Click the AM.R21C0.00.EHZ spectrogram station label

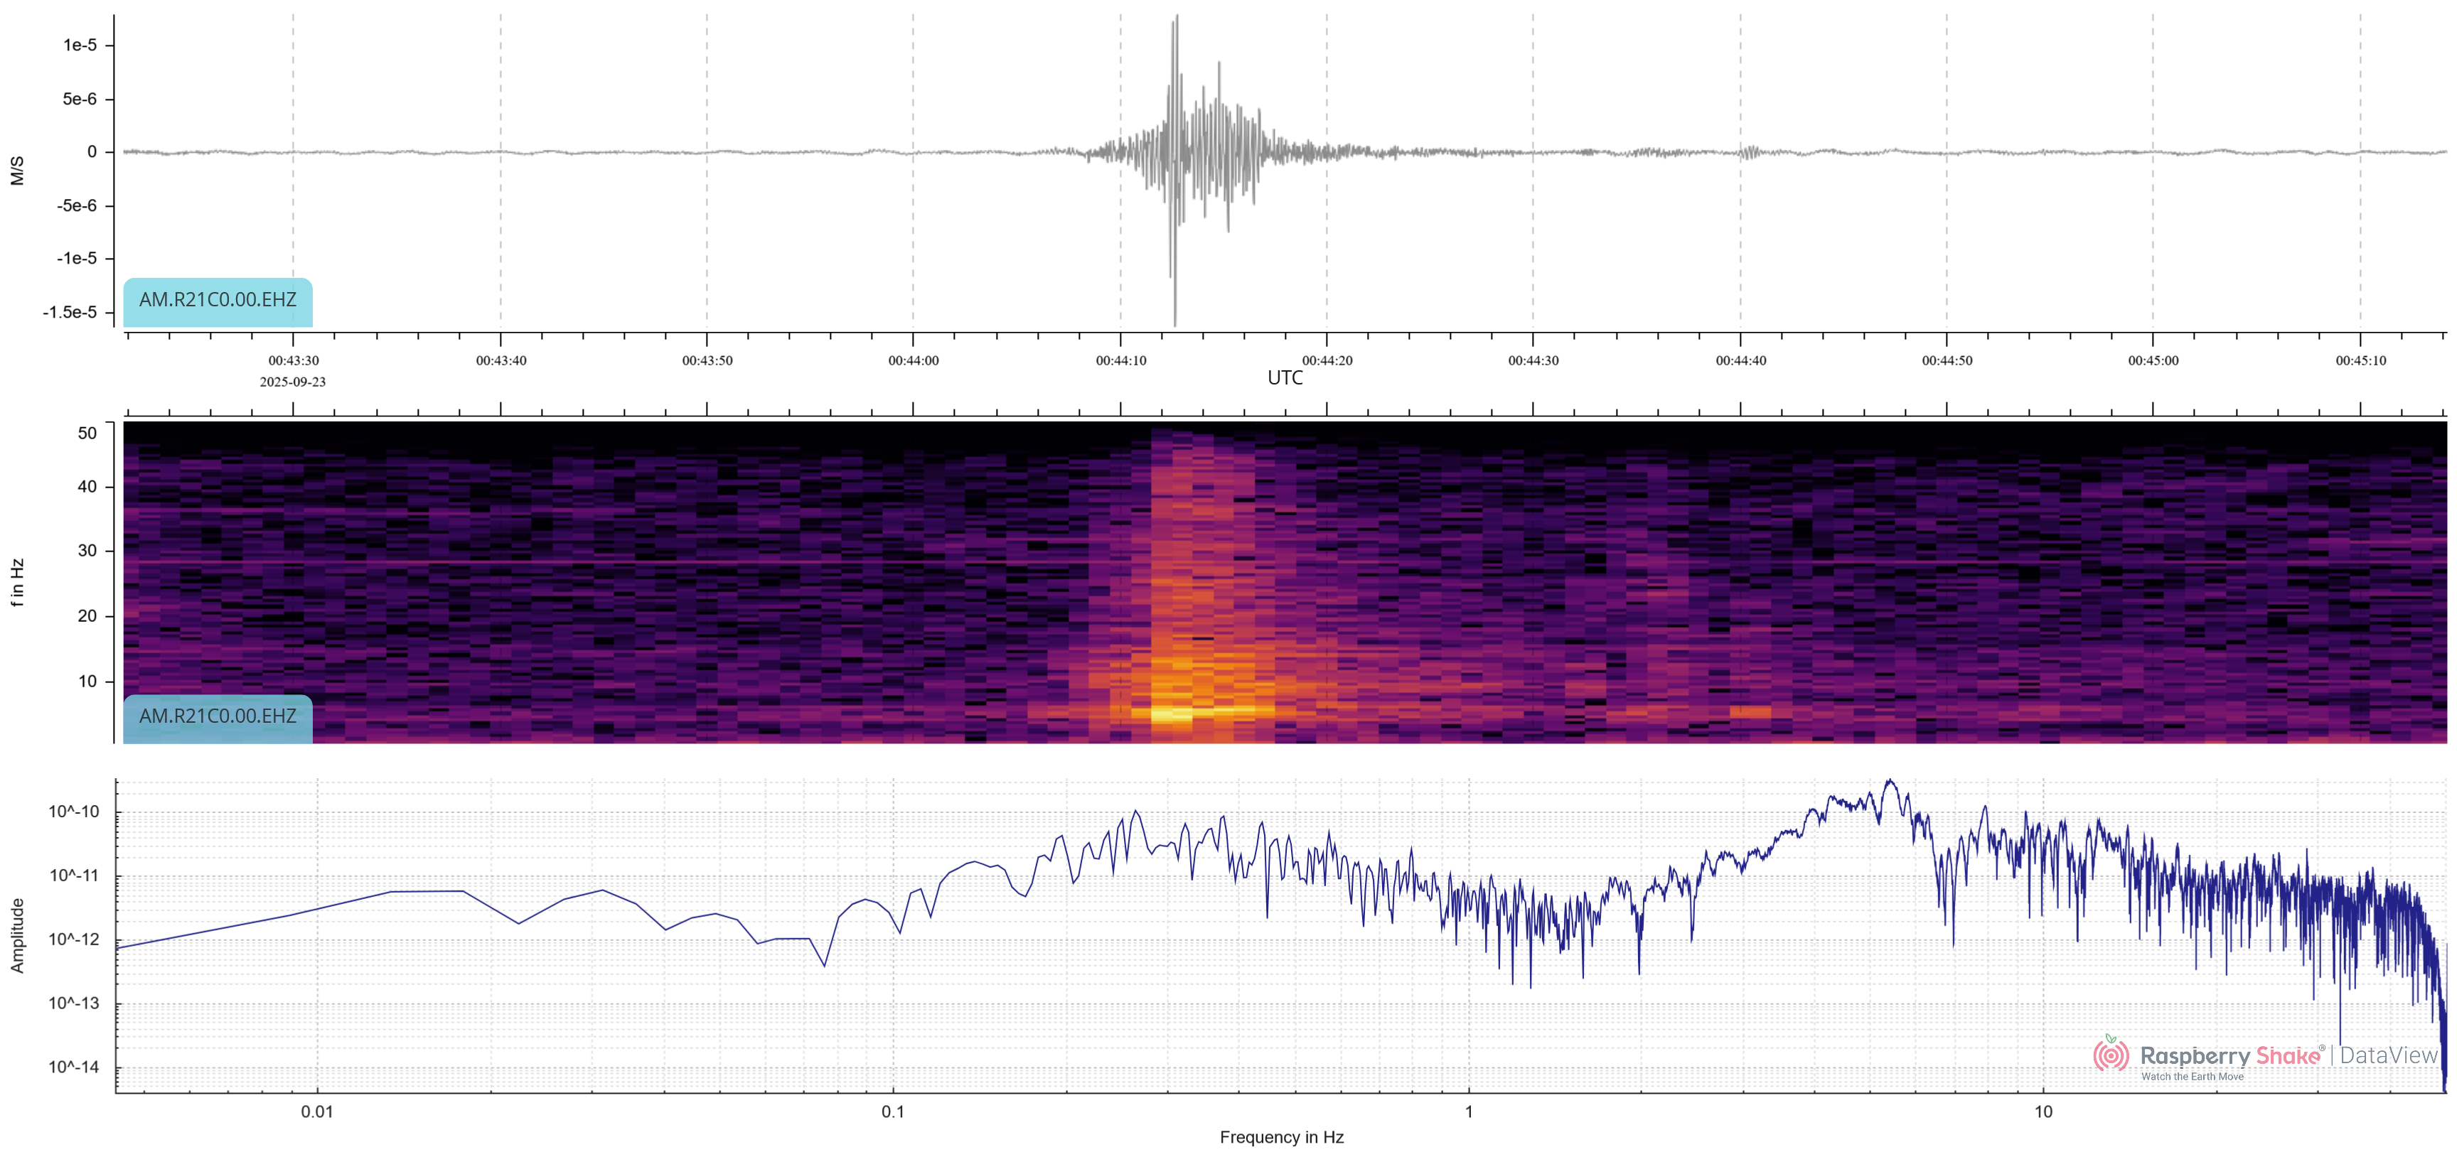[218, 716]
